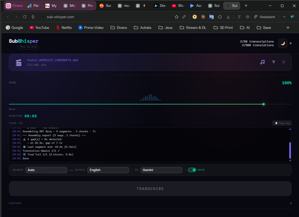Open the SOURCE language dropdown set to Auto
This screenshot has height=217, width=299.
tap(46, 170)
